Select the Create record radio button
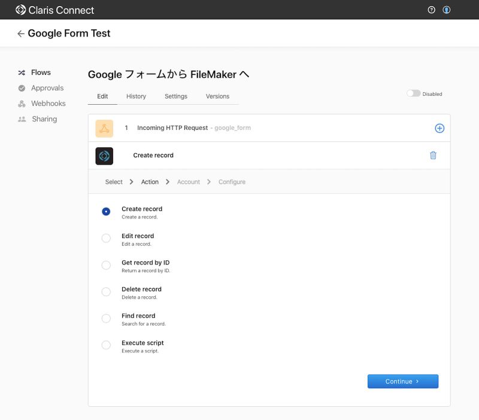The height and width of the screenshot is (420, 479). [x=106, y=212]
